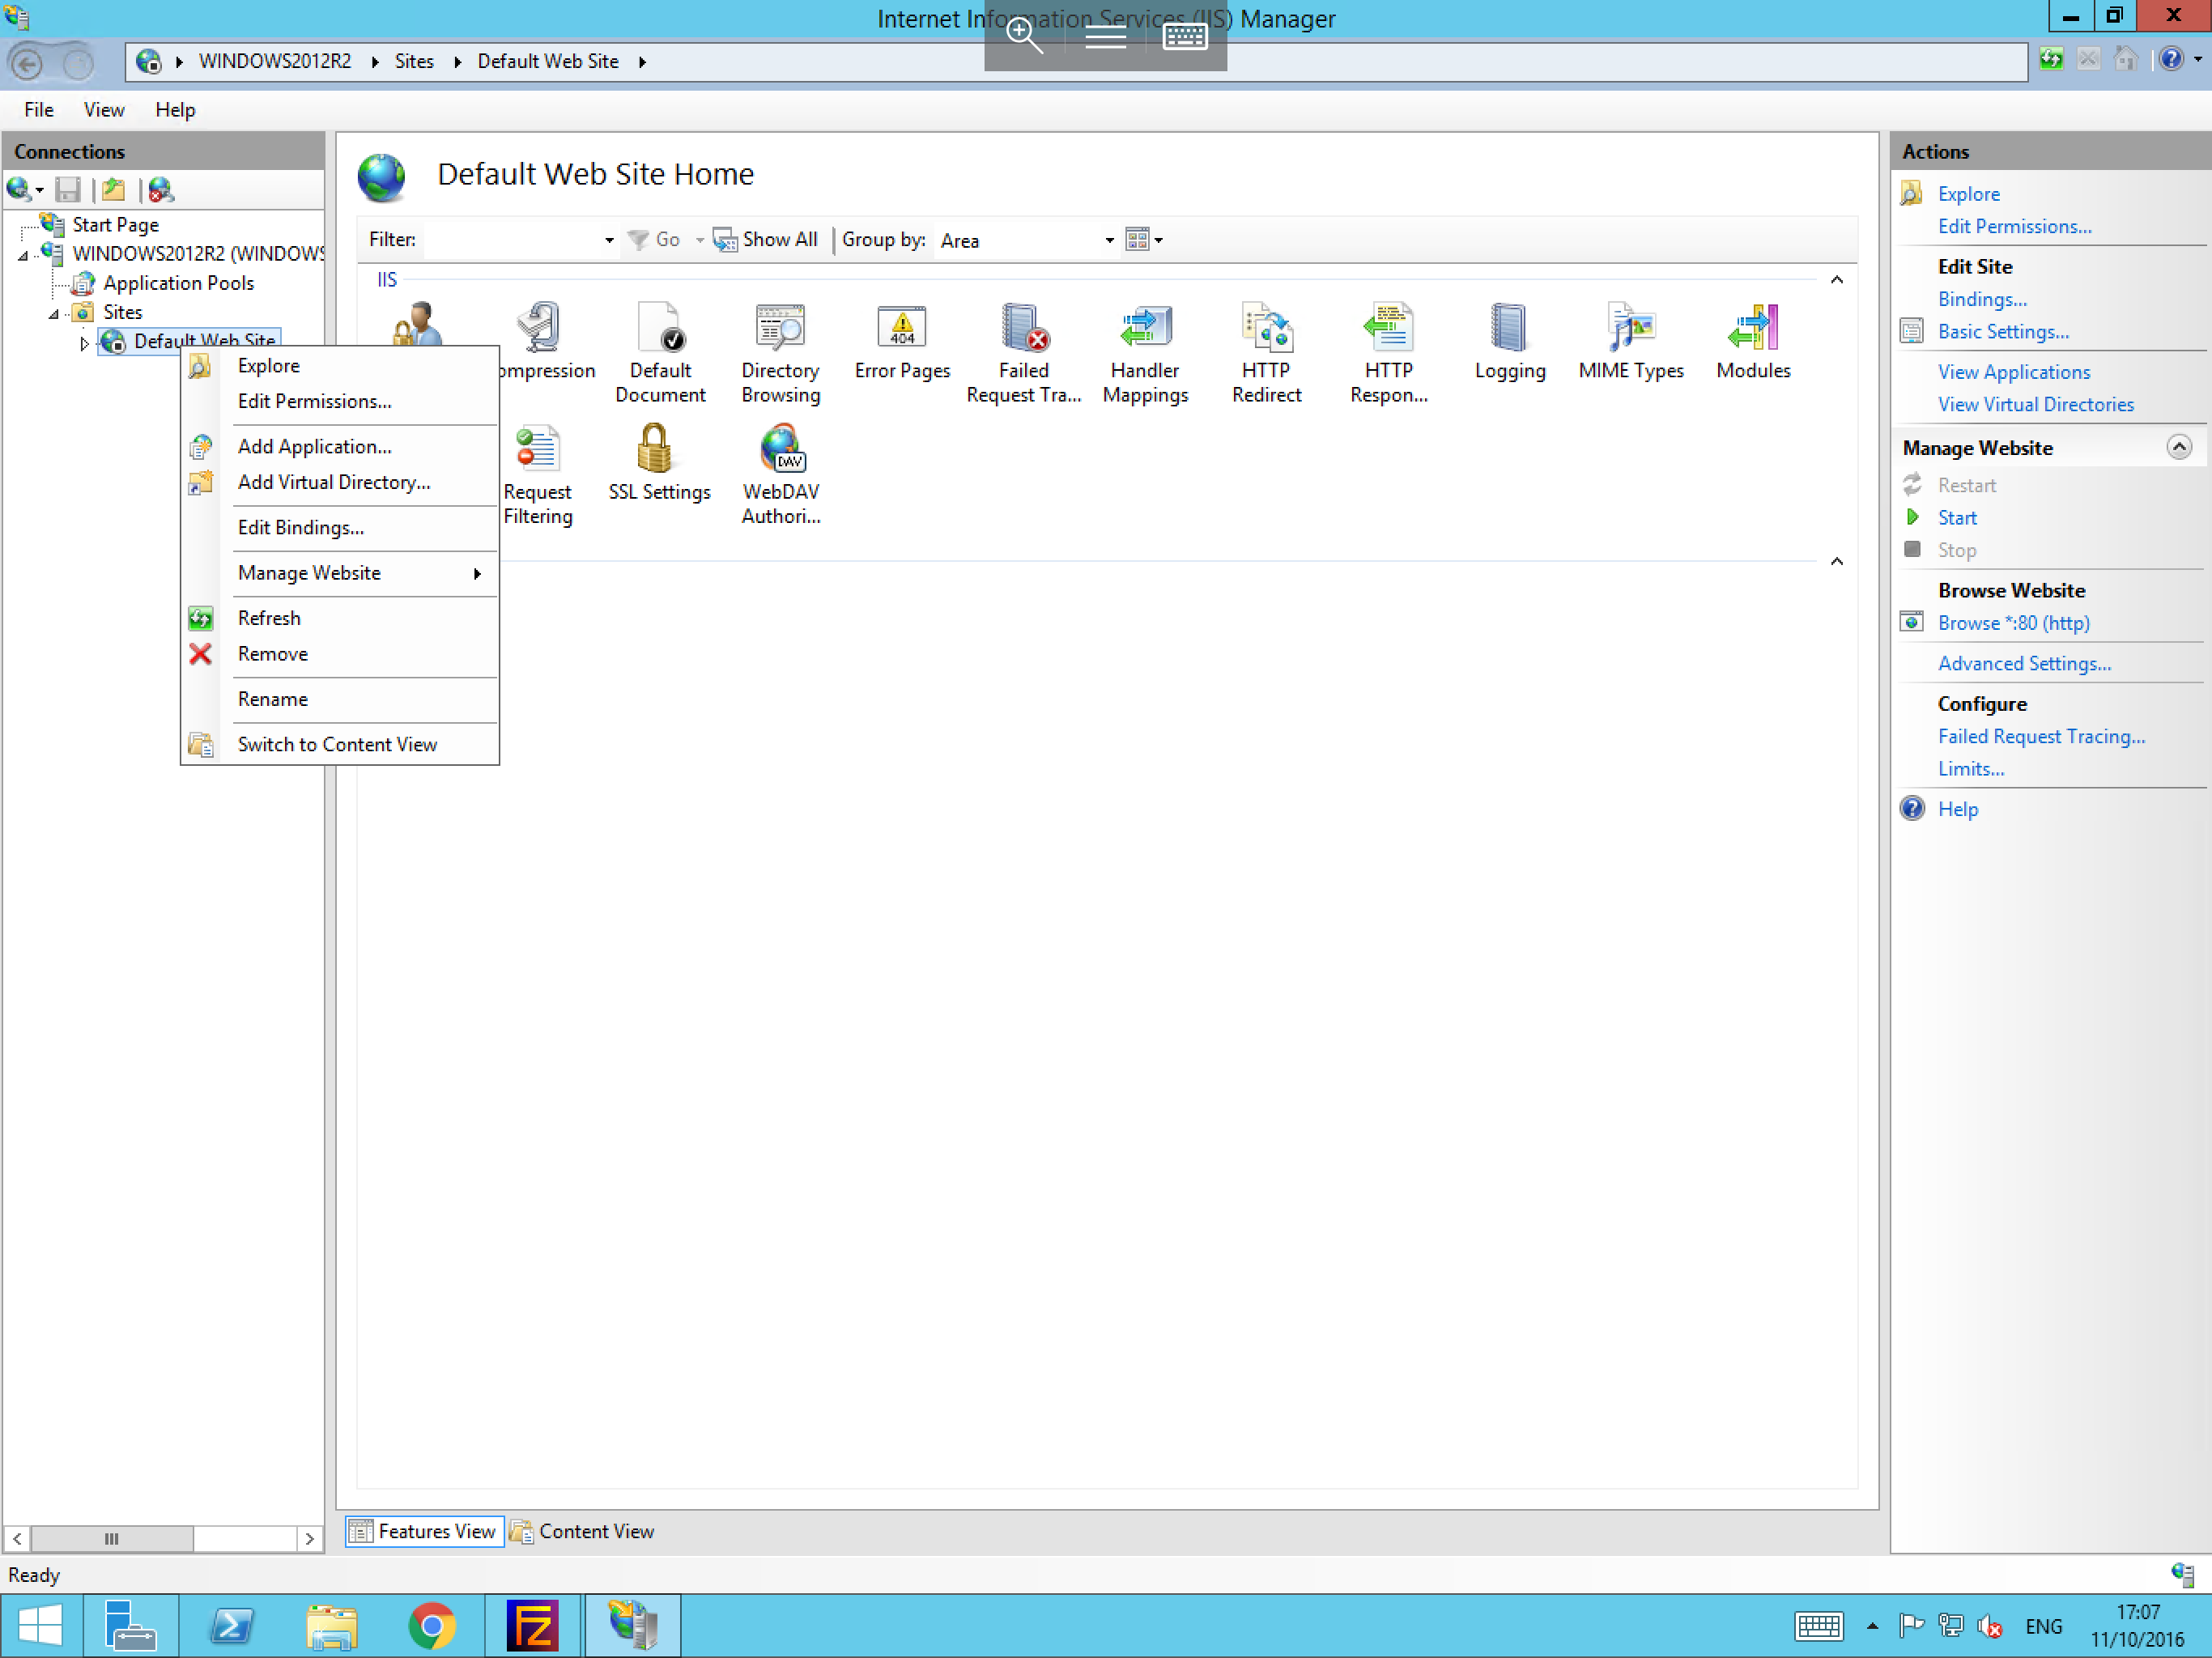This screenshot has height=1658, width=2212.
Task: Select Start Page in Connections tree
Action: [x=115, y=225]
